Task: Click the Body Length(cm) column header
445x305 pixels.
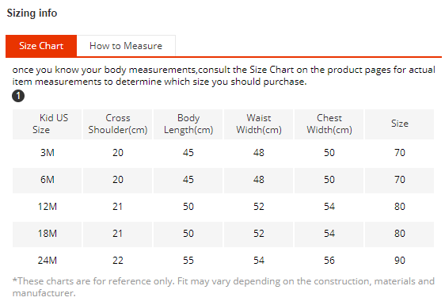Action: (x=188, y=124)
